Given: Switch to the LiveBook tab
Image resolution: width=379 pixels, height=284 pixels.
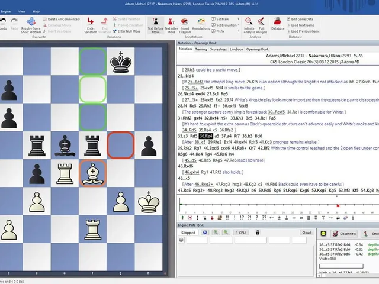Looking at the screenshot, I should tap(236, 49).
